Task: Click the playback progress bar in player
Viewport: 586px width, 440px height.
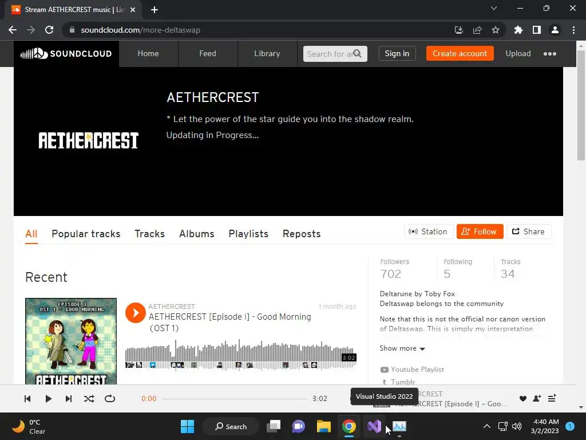Action: click(234, 399)
